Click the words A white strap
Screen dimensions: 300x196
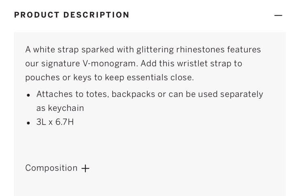pos(52,50)
